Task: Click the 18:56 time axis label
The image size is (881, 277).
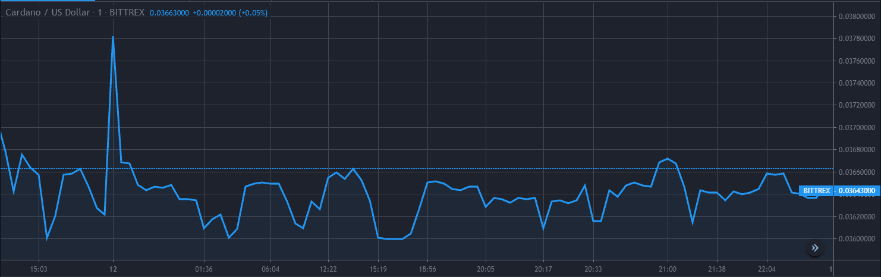Action: (x=427, y=269)
